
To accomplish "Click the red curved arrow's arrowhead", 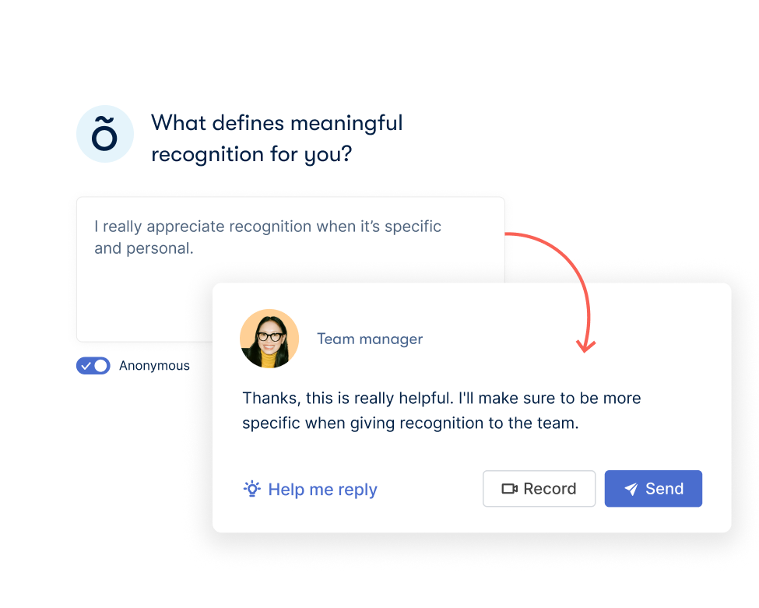I will (585, 346).
